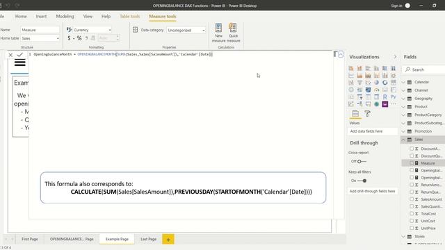Check the TotalCost field box

[x=412, y=213]
